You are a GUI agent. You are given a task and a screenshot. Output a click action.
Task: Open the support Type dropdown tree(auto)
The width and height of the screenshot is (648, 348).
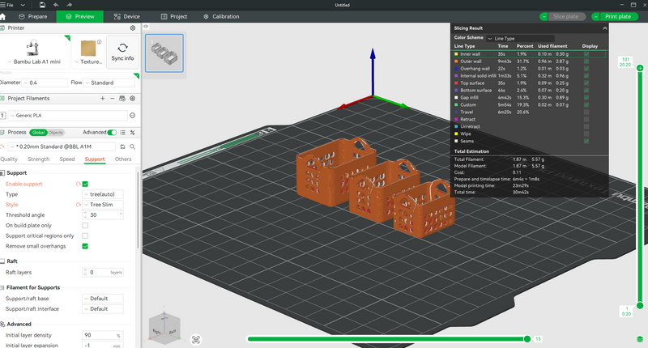tap(103, 194)
